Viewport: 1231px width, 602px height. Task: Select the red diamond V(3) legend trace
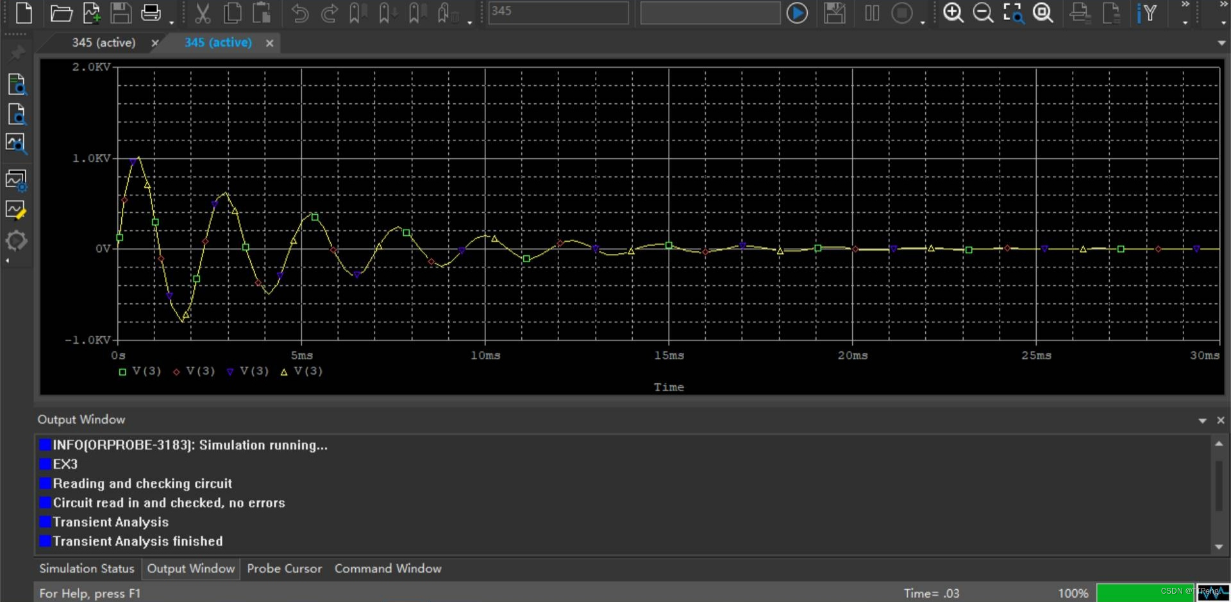point(194,371)
